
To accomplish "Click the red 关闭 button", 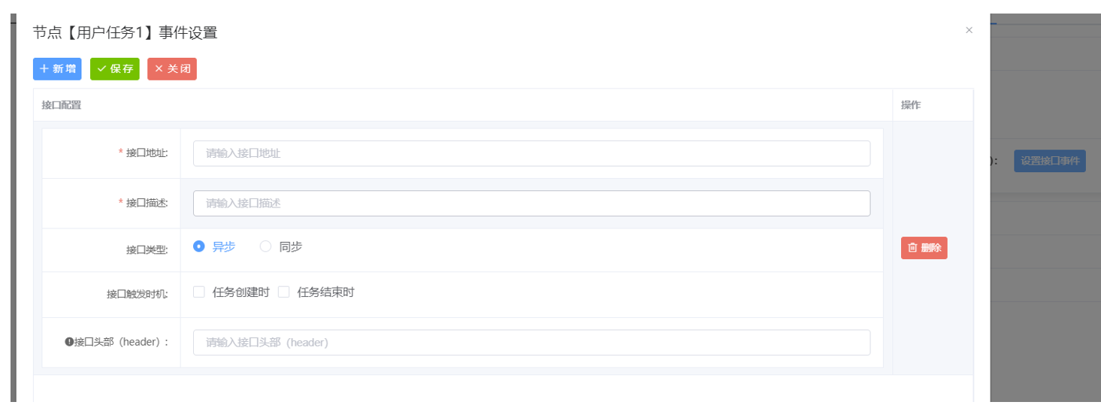I will coord(172,69).
